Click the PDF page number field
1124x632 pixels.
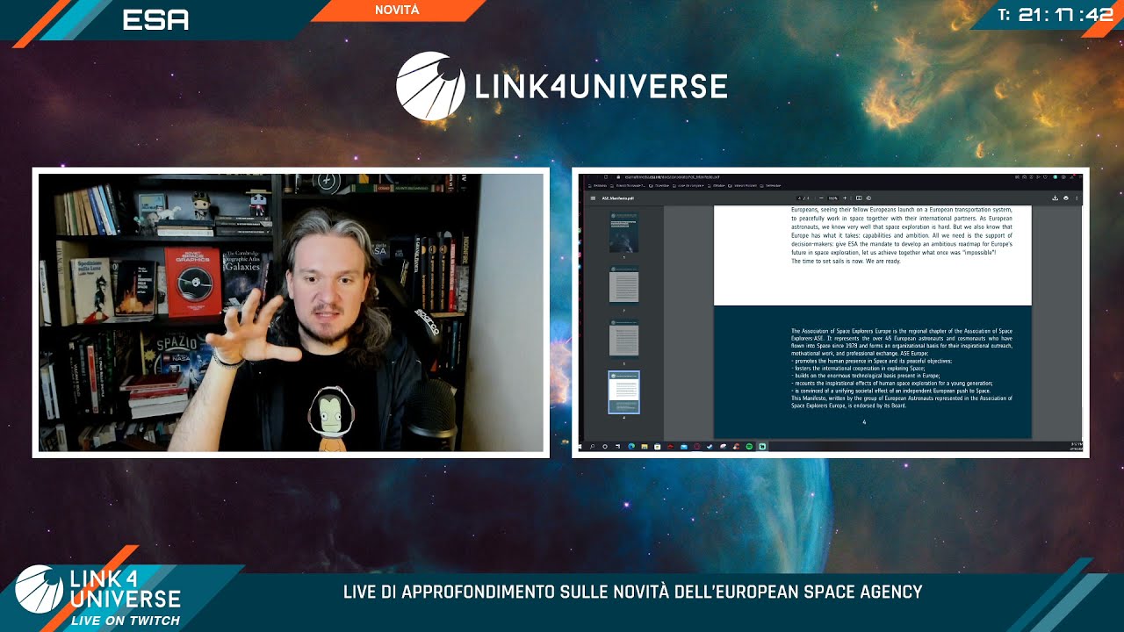pyautogui.click(x=800, y=198)
